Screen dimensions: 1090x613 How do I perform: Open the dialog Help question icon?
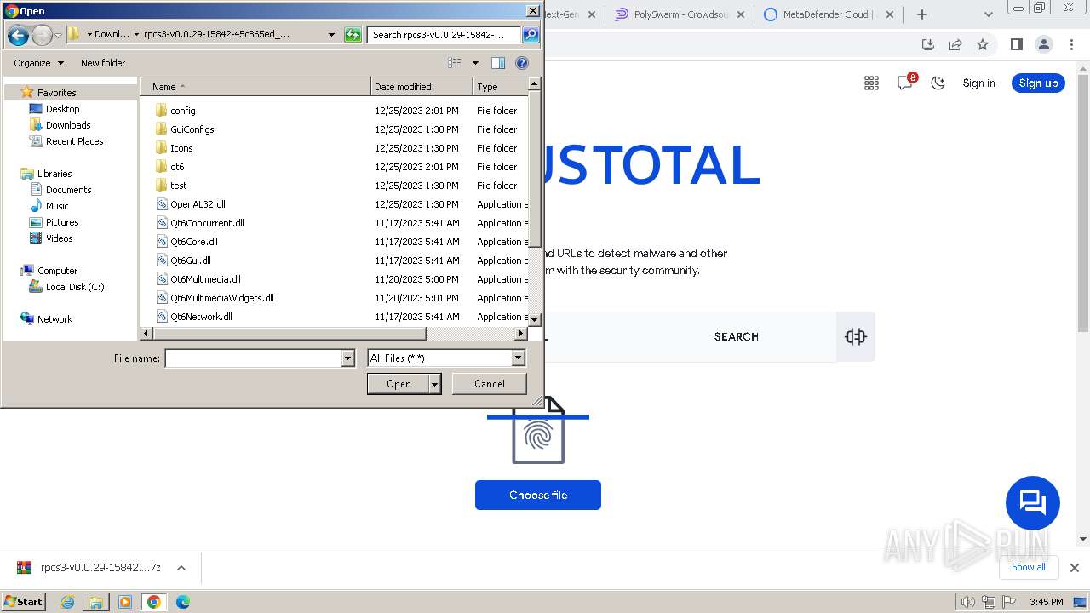tap(522, 63)
